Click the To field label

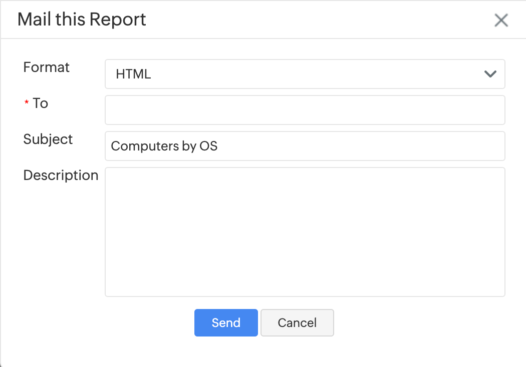coord(40,103)
